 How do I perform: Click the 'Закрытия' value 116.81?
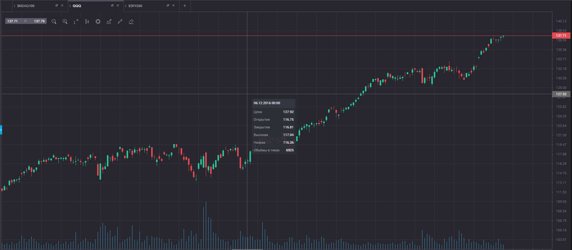[x=288, y=127]
